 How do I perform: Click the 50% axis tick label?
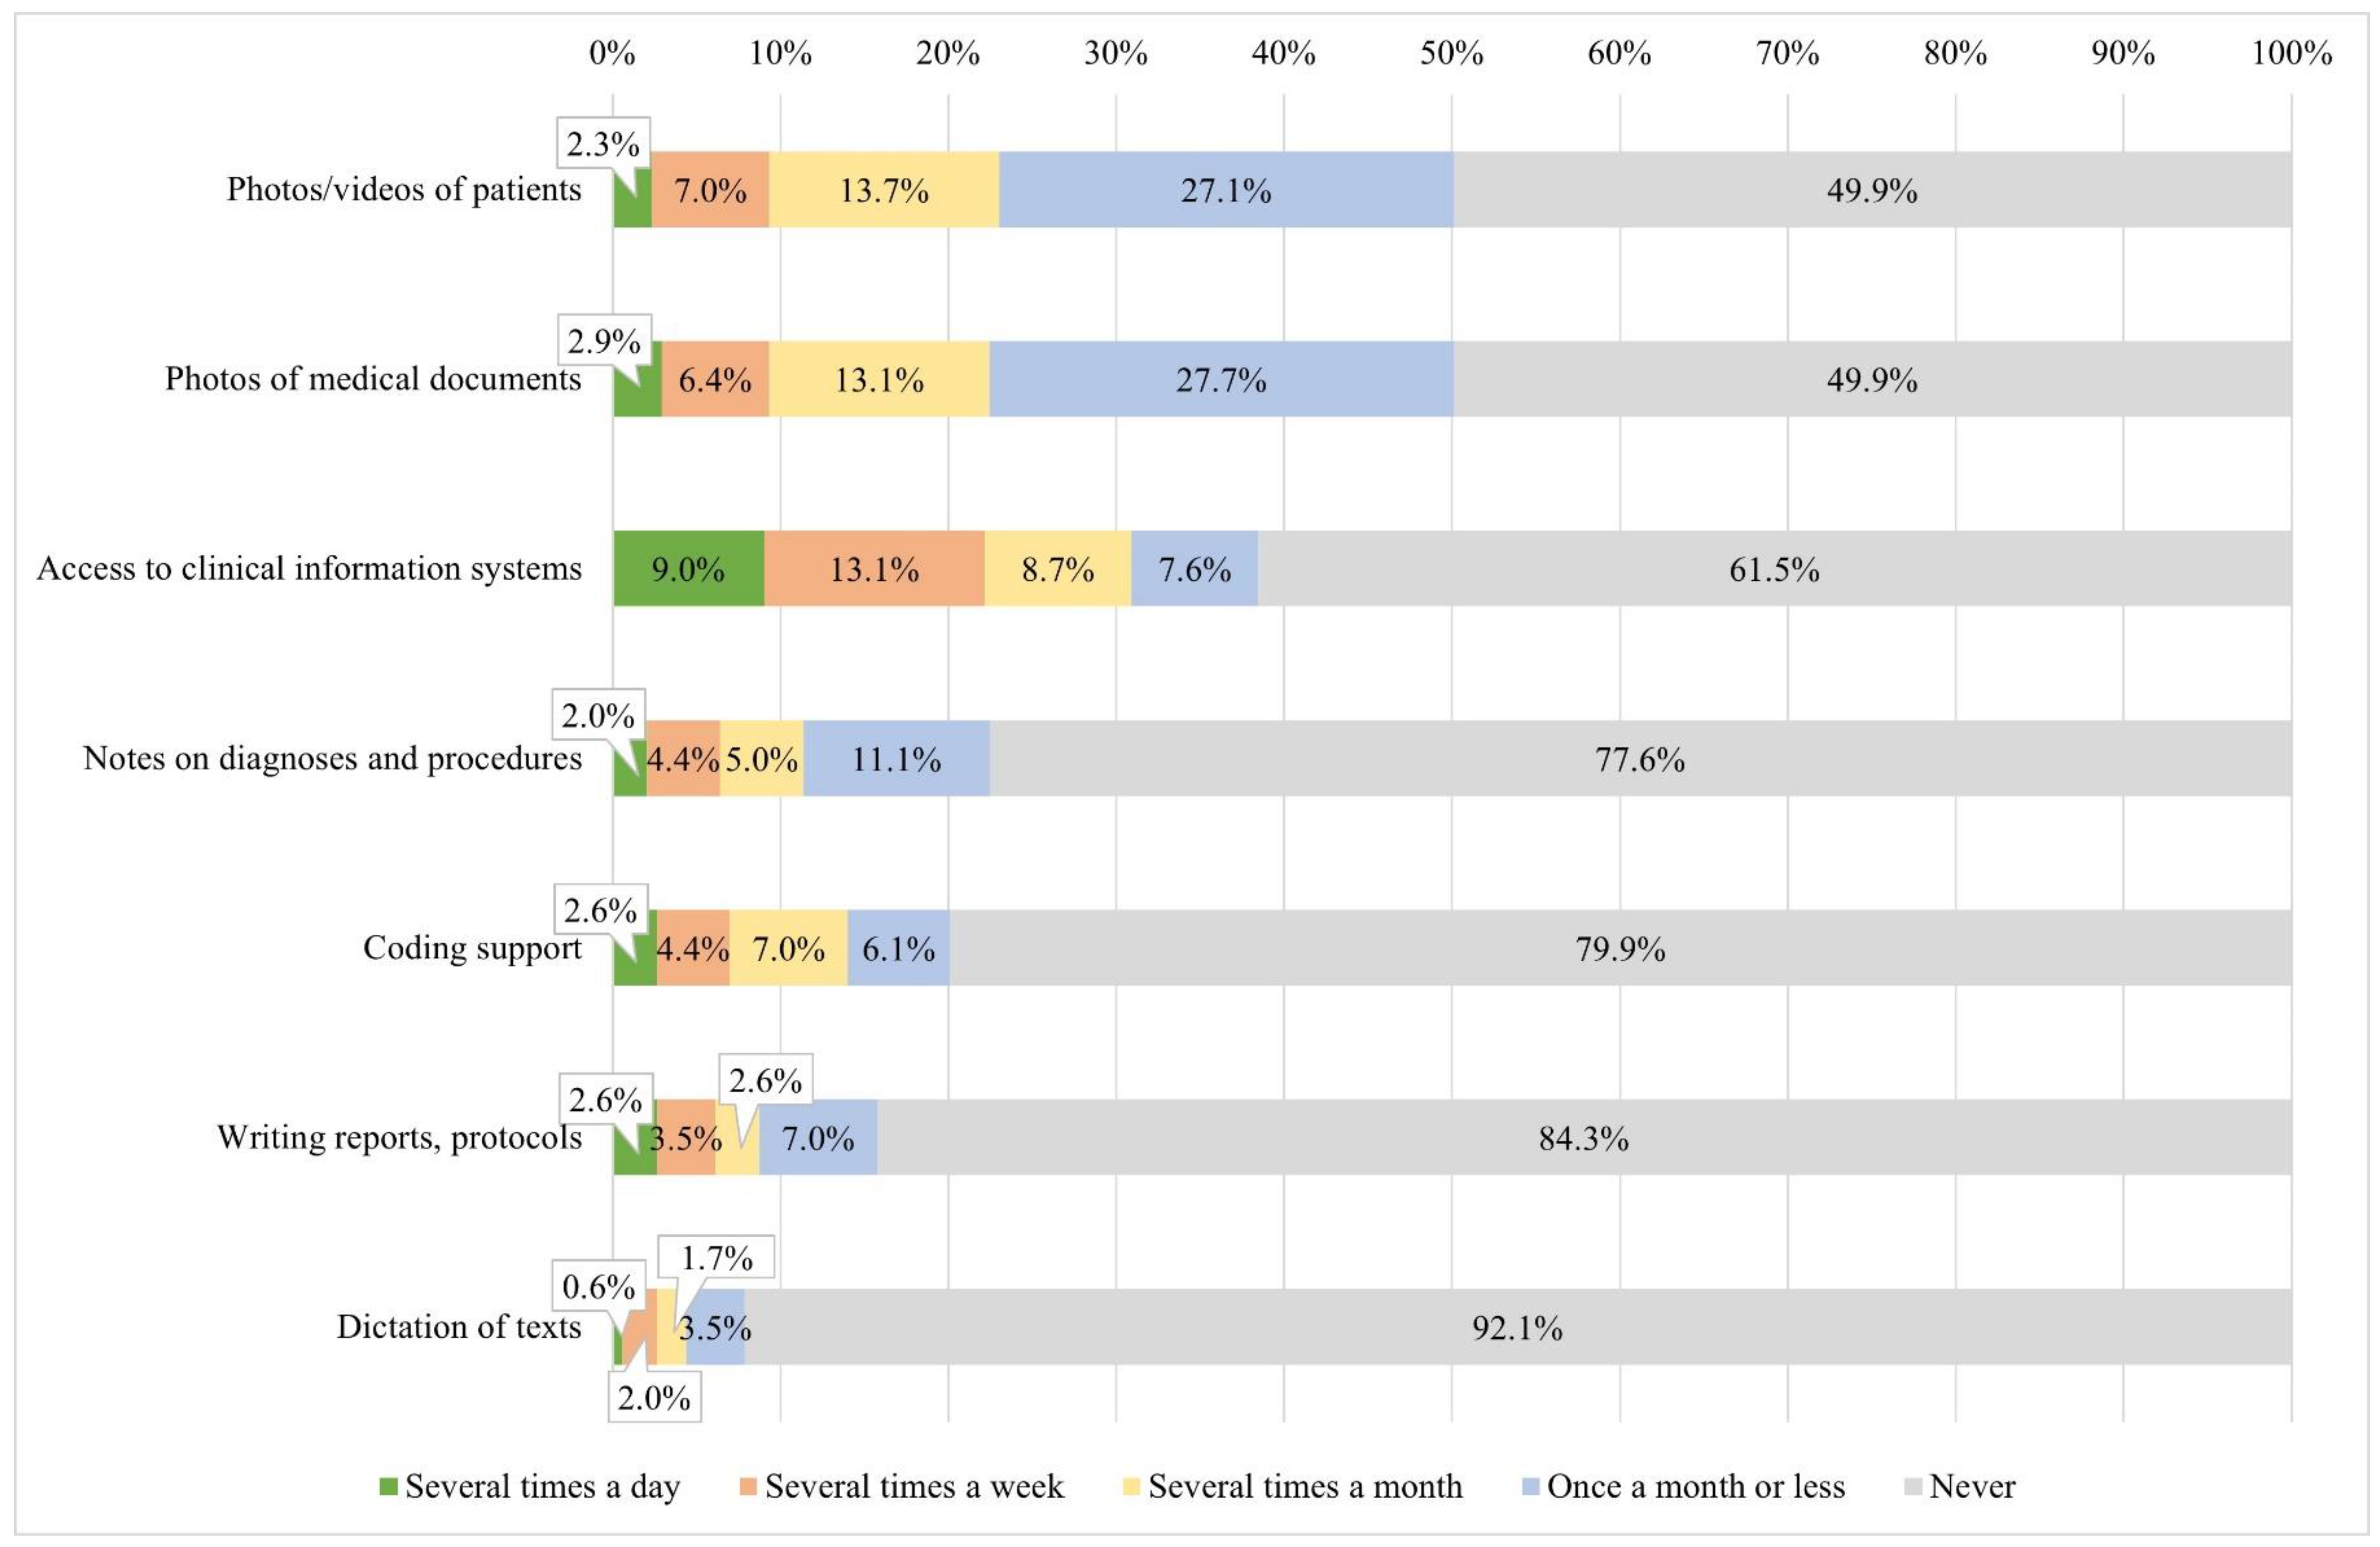1451,52
